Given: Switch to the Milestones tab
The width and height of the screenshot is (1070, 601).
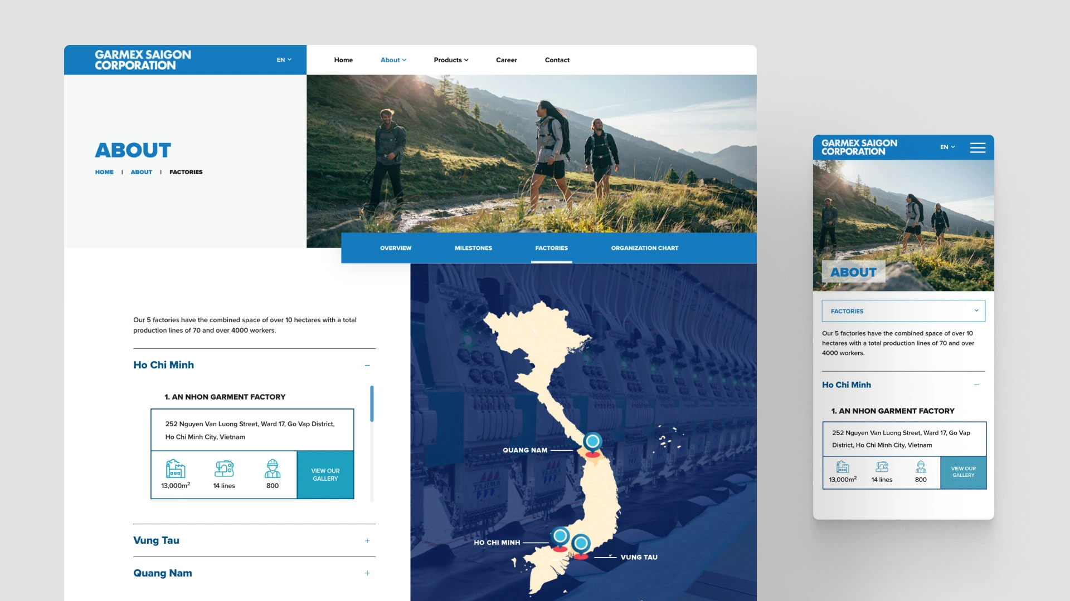Looking at the screenshot, I should pos(473,248).
